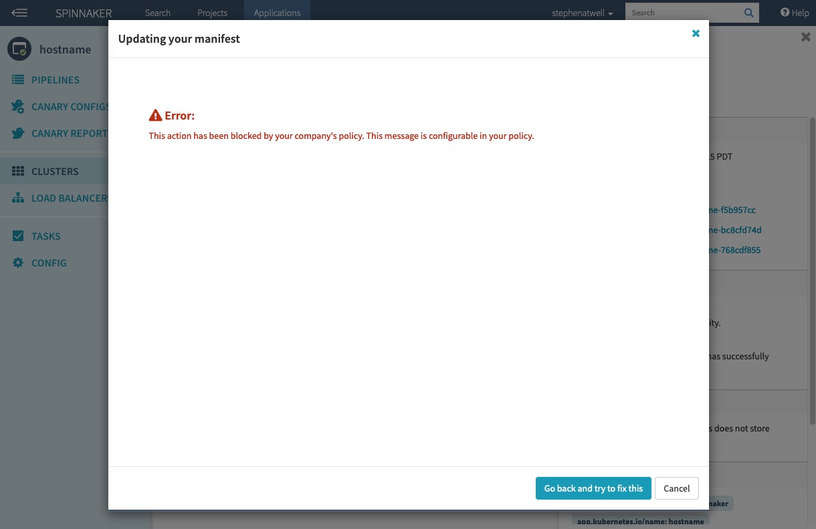
Task: Open the Load Balancers icon
Action: click(x=18, y=198)
